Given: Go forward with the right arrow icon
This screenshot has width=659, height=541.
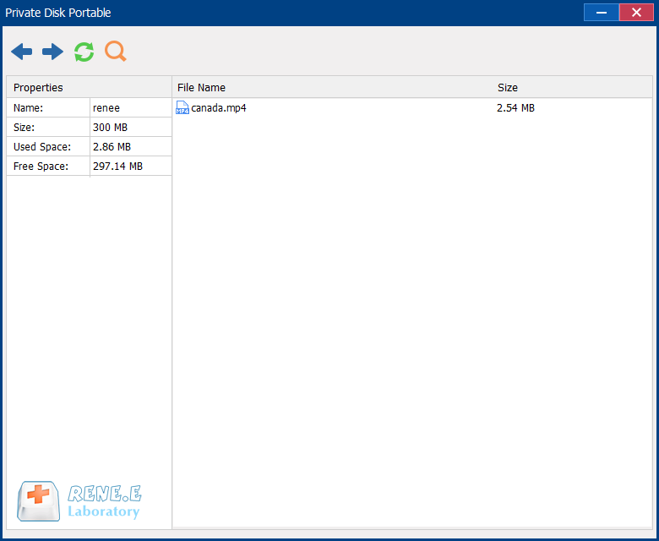Looking at the screenshot, I should 53,52.
